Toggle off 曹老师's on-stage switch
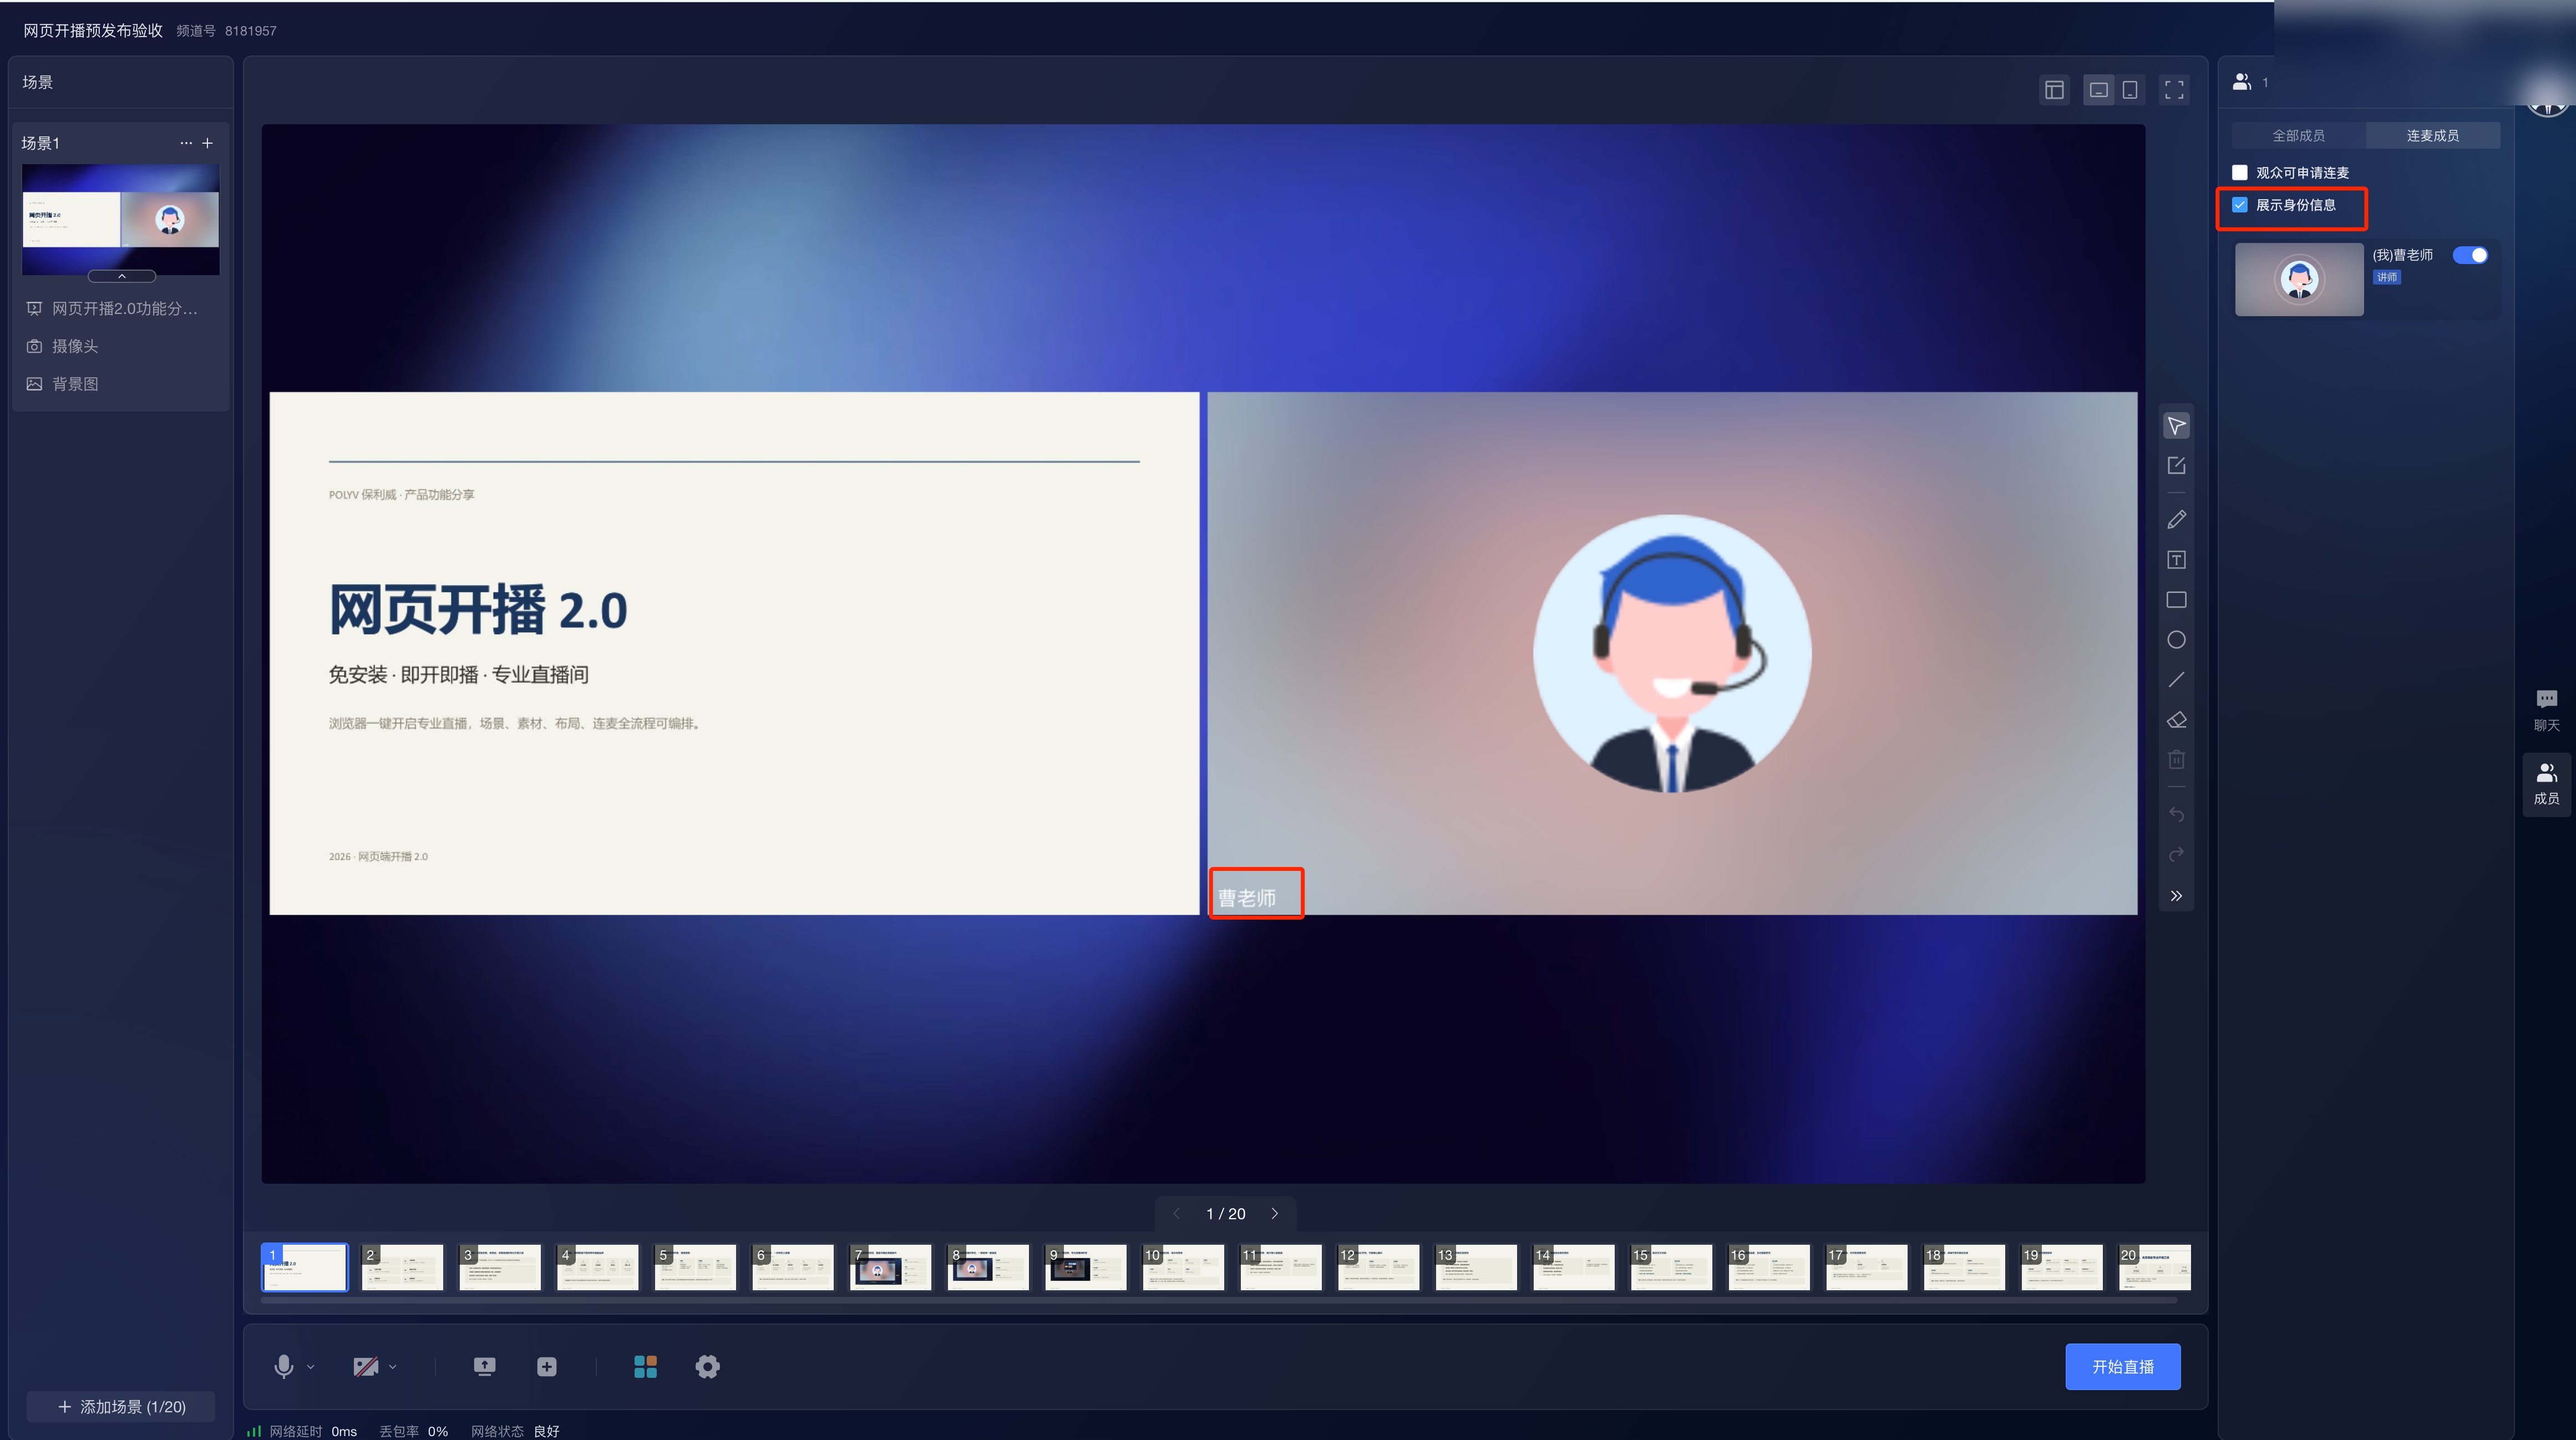Screen dimensions: 2576x1440 pyautogui.click(x=2470, y=255)
